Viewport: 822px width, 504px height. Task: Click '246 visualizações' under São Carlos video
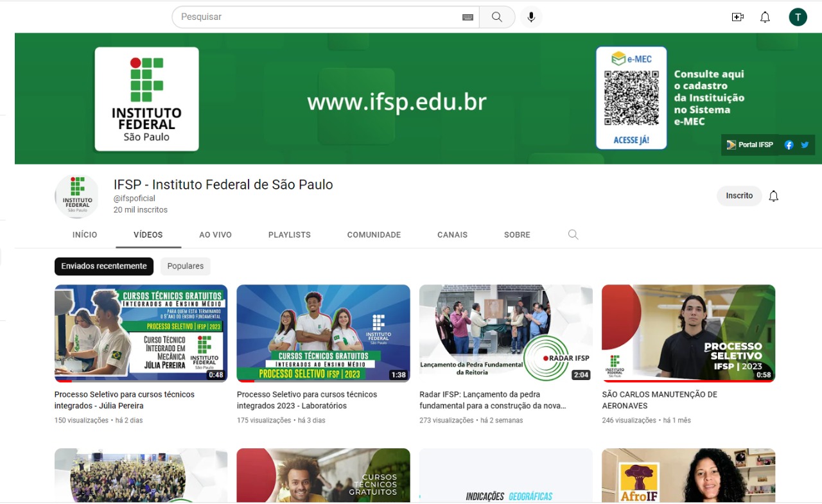(x=629, y=421)
